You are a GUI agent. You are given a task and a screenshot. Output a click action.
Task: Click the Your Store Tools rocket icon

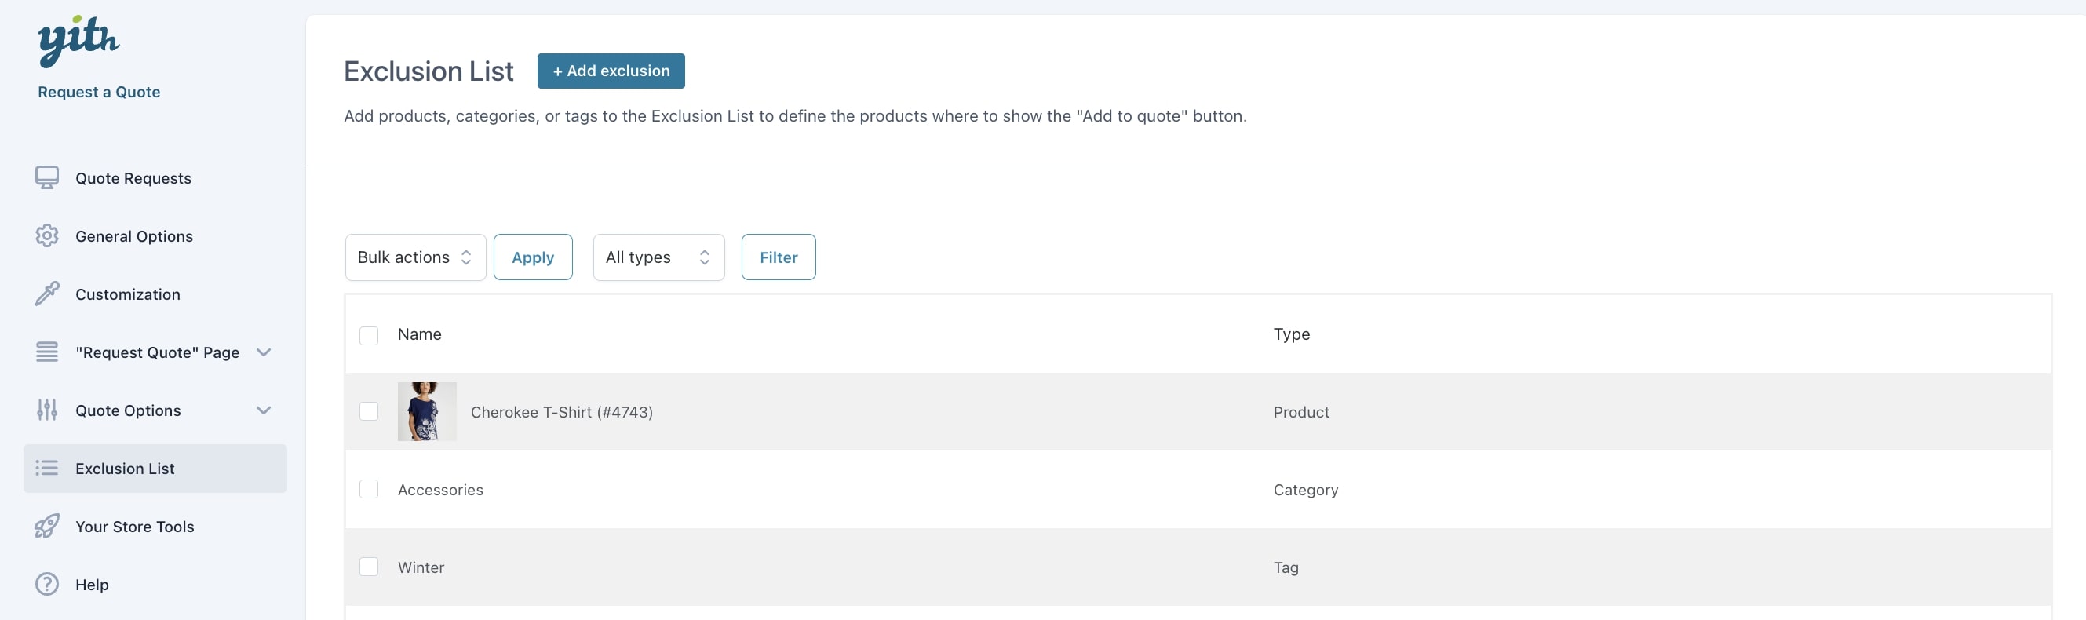coord(47,526)
